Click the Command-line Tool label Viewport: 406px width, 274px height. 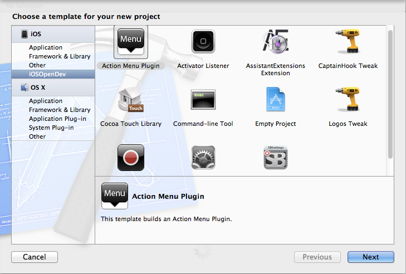click(203, 124)
